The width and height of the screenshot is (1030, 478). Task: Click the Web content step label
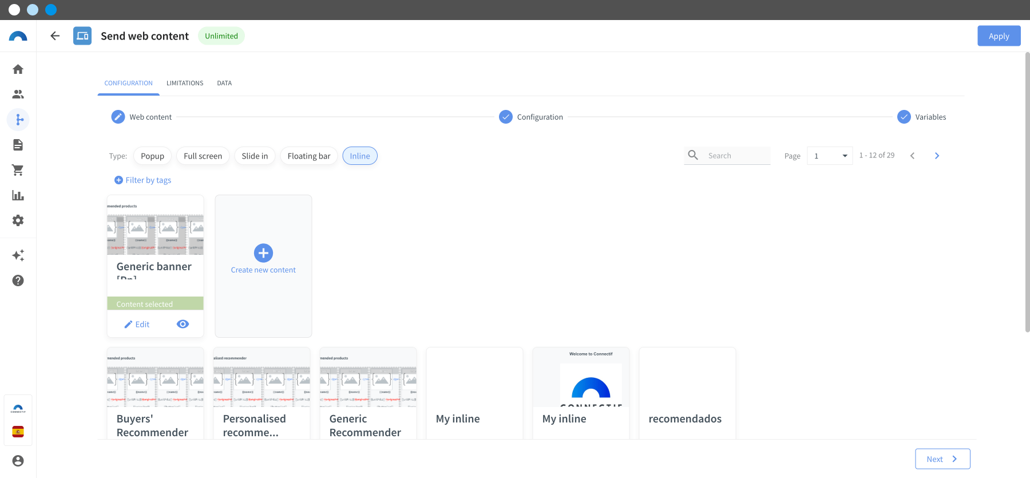click(150, 117)
